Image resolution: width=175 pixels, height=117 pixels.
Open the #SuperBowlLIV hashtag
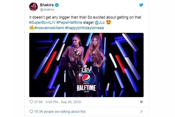click(x=42, y=22)
